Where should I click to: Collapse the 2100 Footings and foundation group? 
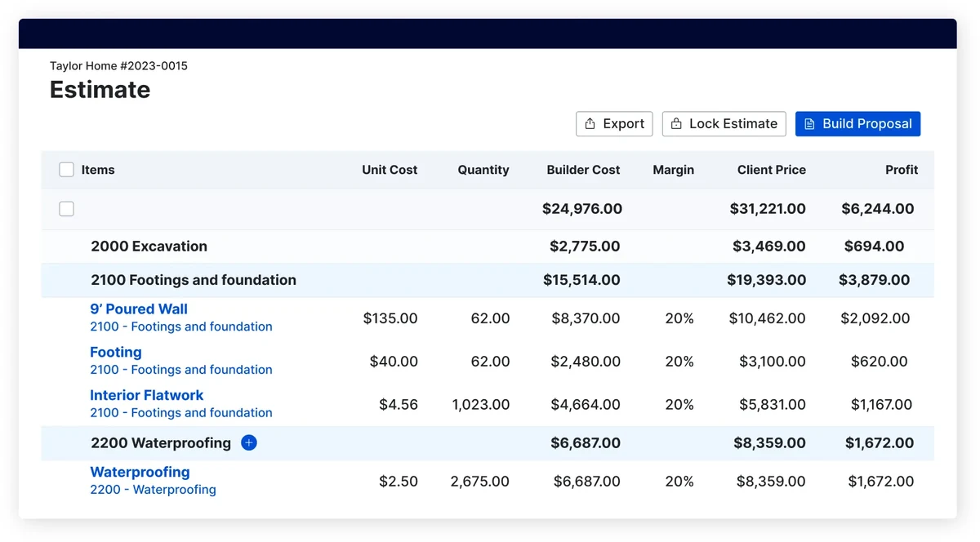194,280
